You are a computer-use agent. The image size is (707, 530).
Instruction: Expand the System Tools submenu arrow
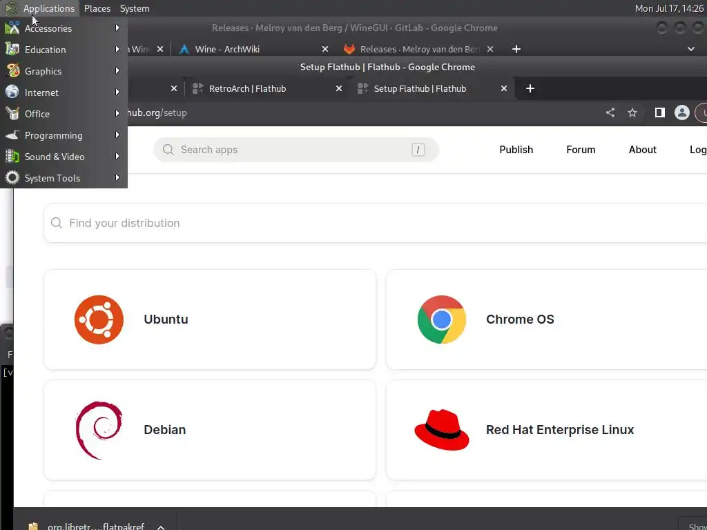pyautogui.click(x=117, y=177)
